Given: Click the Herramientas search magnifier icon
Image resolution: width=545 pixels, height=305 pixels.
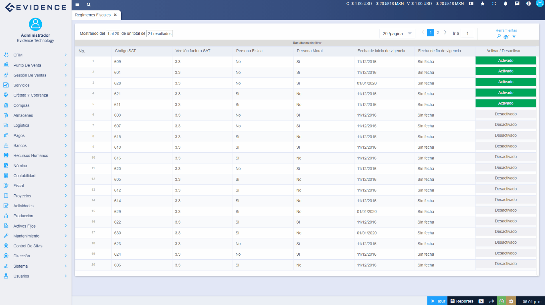Looking at the screenshot, I should pos(499,36).
